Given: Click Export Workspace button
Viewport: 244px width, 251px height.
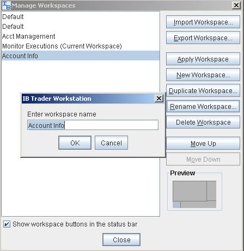Looking at the screenshot, I should pyautogui.click(x=203, y=38).
